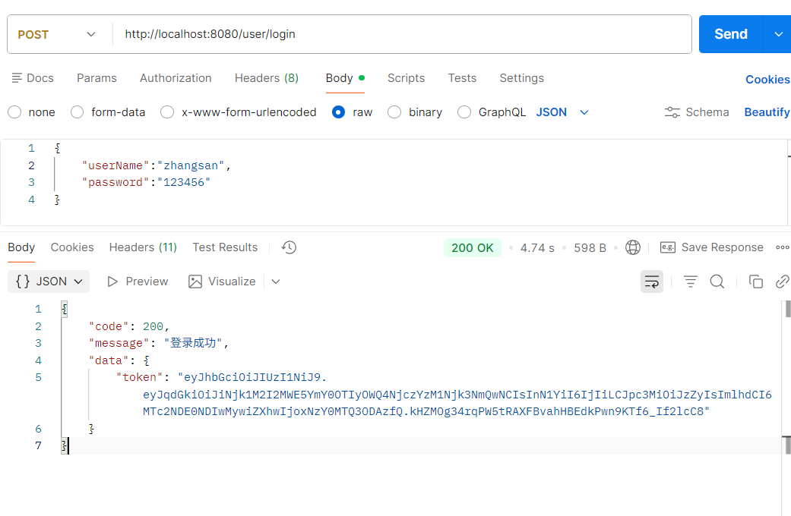Open the JSON raw format dropdown
The width and height of the screenshot is (791, 516).
(x=562, y=112)
